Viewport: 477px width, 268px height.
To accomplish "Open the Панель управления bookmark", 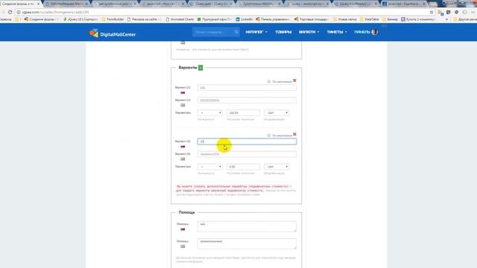I will coord(273,19).
